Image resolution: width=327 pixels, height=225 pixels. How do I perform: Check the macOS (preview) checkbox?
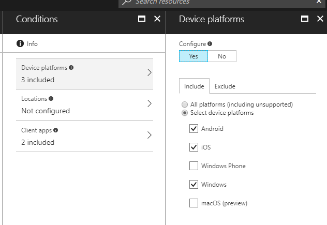[x=194, y=203]
